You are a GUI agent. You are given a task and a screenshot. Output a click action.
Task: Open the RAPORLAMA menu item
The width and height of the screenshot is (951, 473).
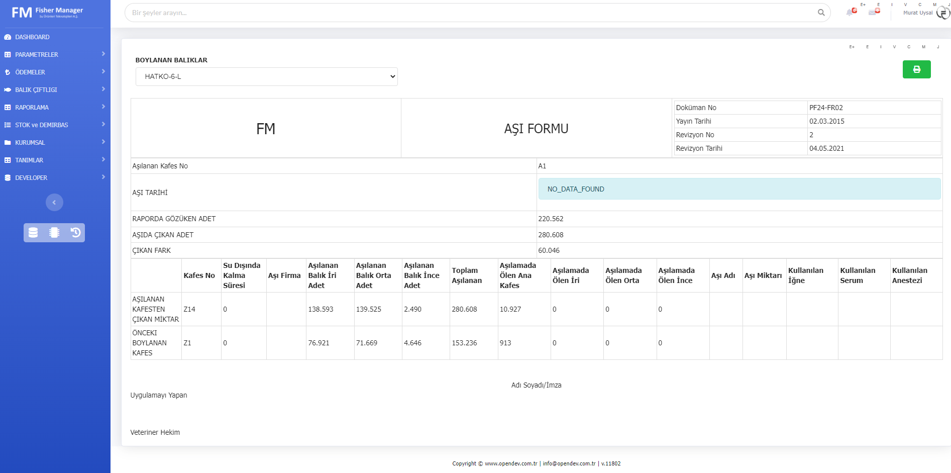[x=32, y=108]
